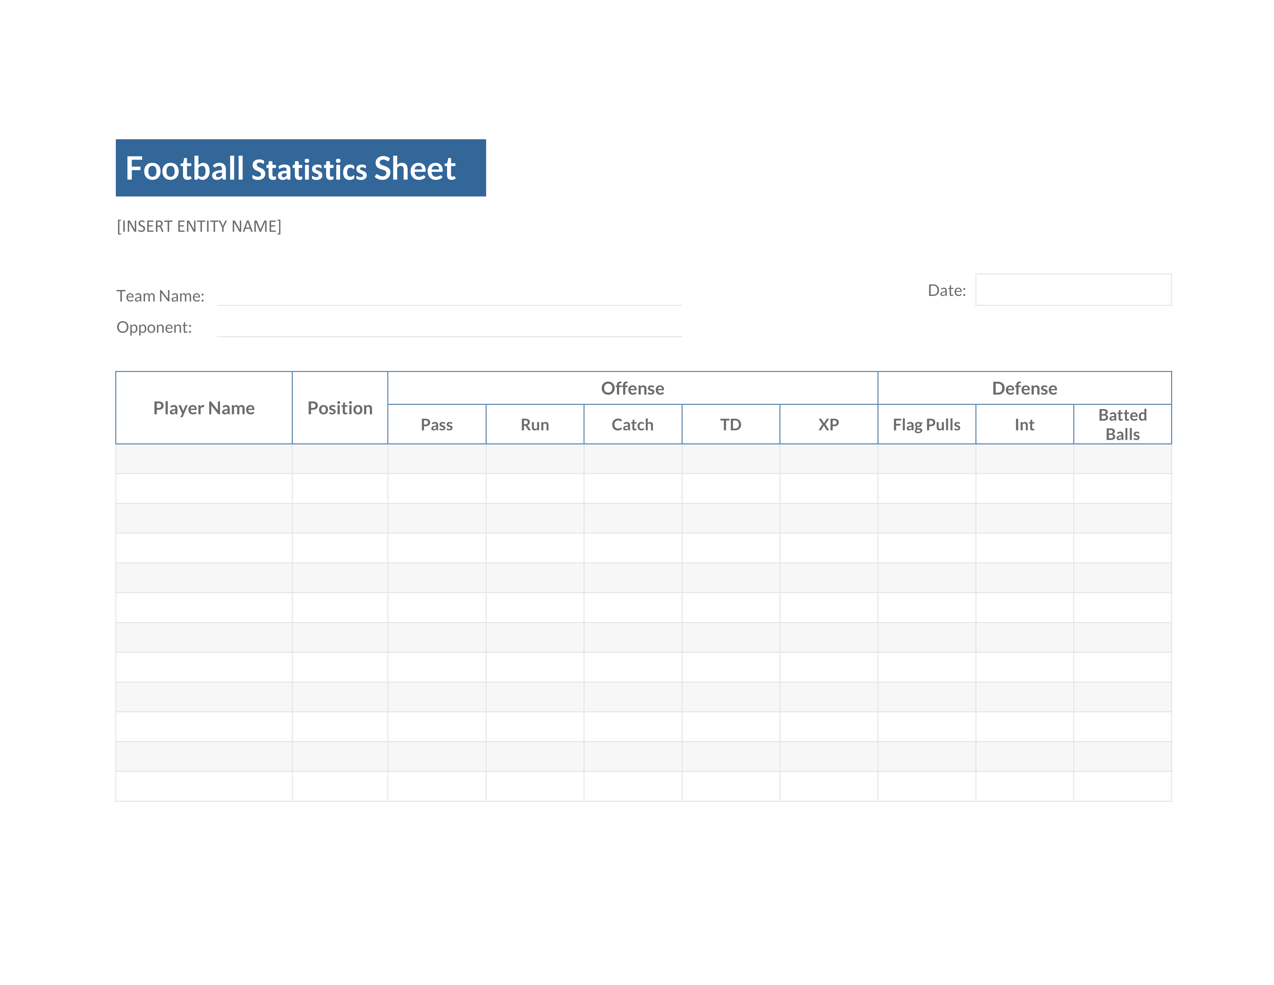Select the XP column header
The width and height of the screenshot is (1274, 985).
pyautogui.click(x=829, y=424)
